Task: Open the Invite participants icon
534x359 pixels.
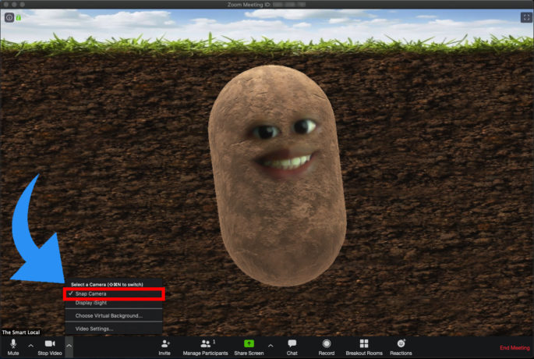Action: pos(164,346)
